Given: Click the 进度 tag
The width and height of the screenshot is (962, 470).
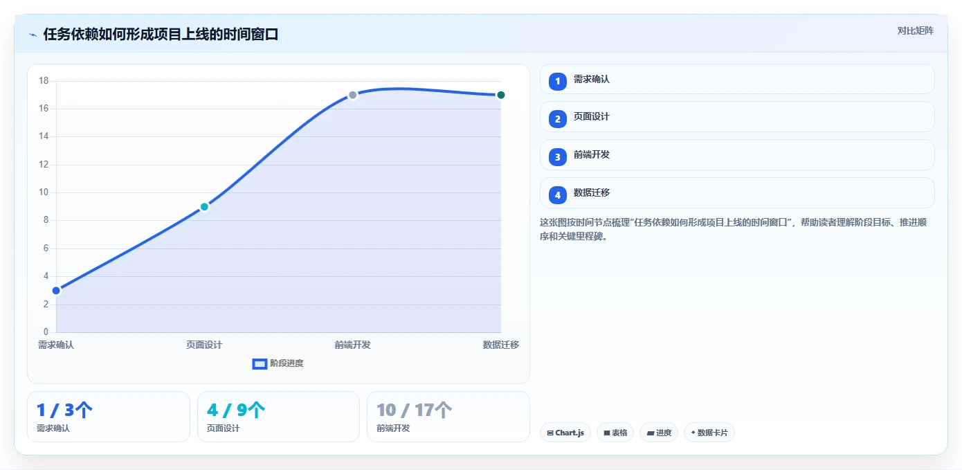Looking at the screenshot, I should point(659,433).
